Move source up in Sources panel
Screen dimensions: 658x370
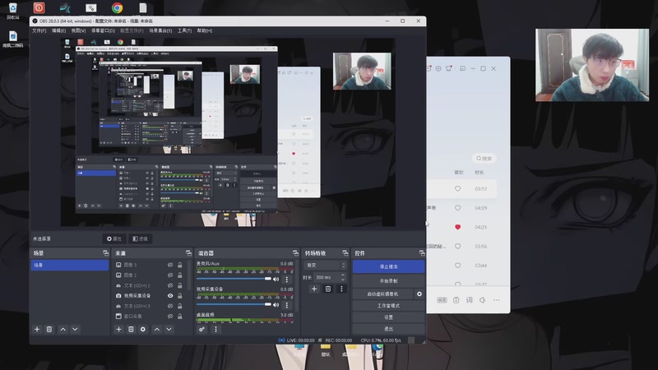point(157,330)
